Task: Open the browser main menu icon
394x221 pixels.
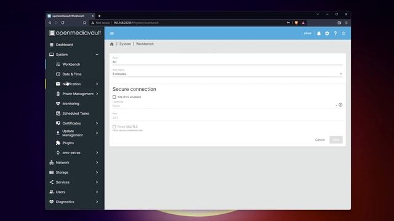Action: click(346, 23)
